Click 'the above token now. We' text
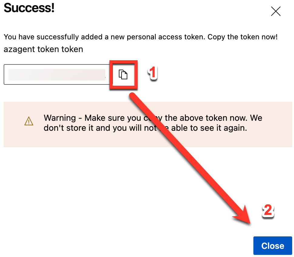The height and width of the screenshot is (257, 294). point(213,118)
